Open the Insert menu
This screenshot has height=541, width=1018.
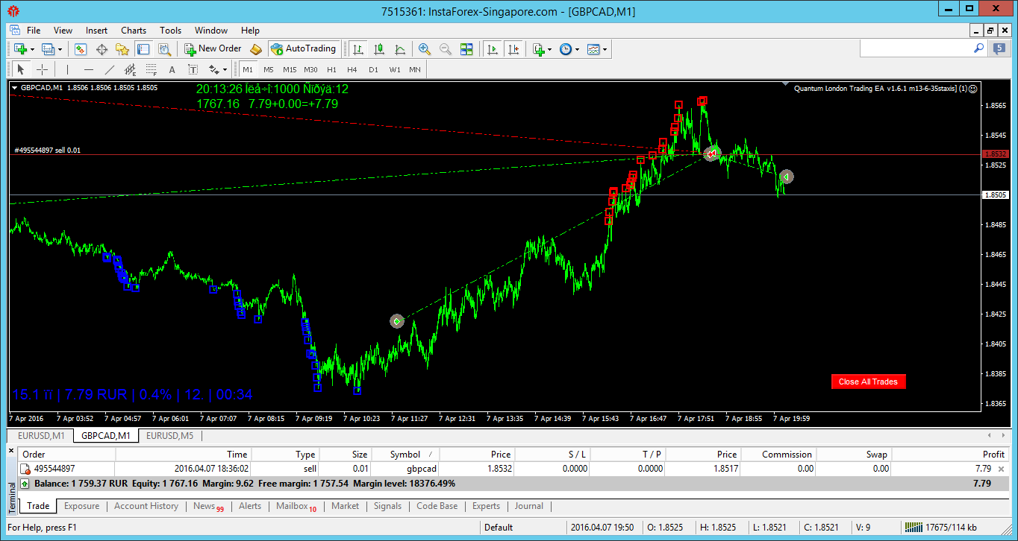pyautogui.click(x=96, y=31)
